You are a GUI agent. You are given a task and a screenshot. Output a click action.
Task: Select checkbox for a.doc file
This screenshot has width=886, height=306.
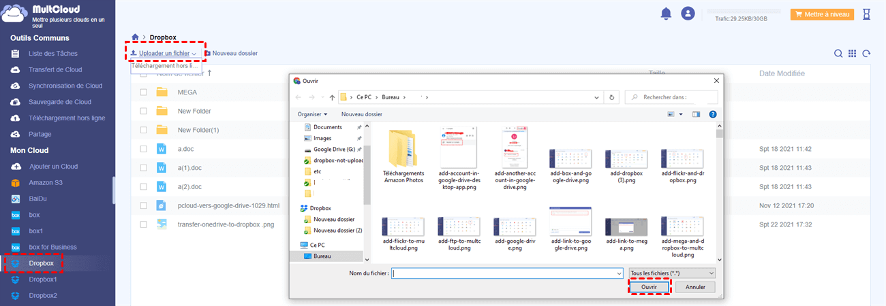pyautogui.click(x=144, y=149)
